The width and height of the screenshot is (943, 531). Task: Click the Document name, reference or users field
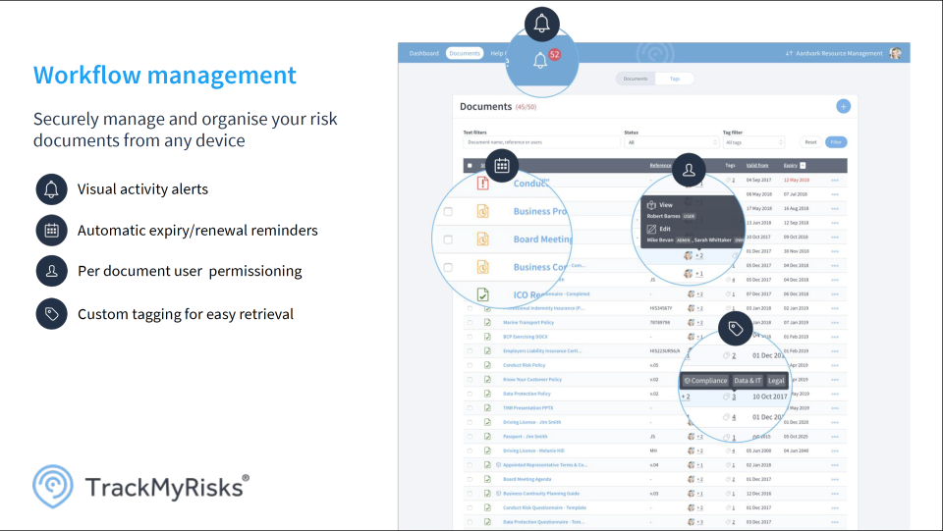(541, 142)
